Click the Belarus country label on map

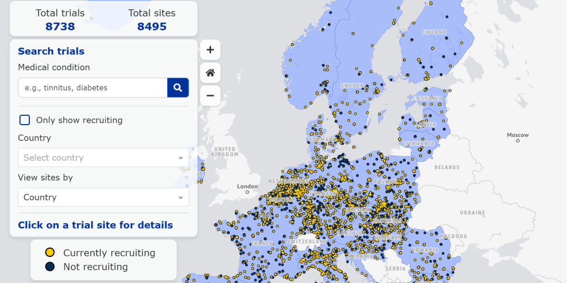click(447, 167)
